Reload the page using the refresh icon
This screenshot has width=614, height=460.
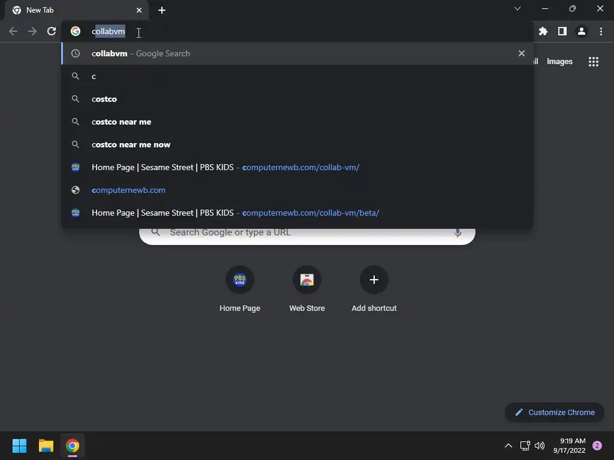52,31
